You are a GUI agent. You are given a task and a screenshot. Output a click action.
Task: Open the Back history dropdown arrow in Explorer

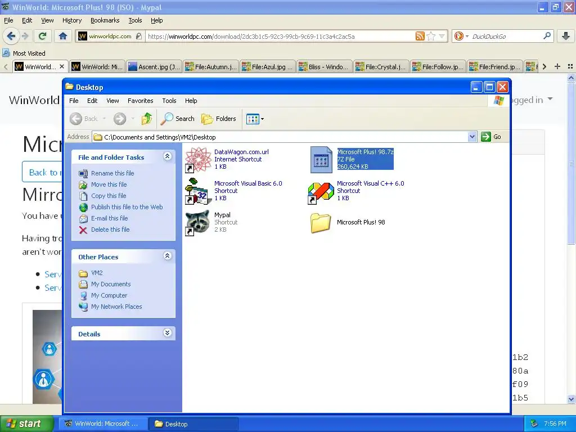coord(104,119)
